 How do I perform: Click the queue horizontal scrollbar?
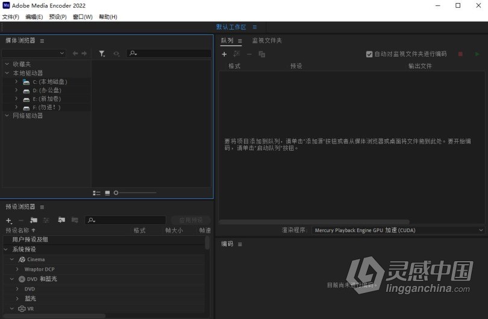(x=314, y=222)
